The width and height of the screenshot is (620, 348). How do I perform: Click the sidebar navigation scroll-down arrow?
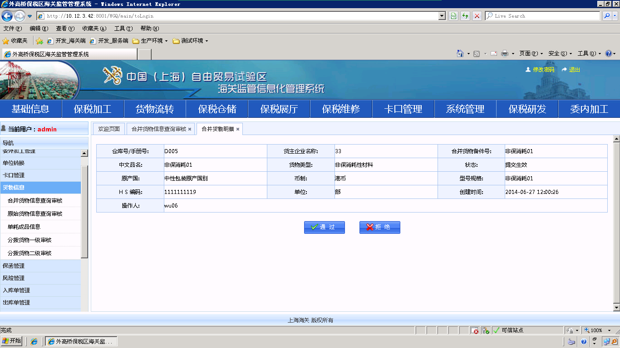[84, 307]
